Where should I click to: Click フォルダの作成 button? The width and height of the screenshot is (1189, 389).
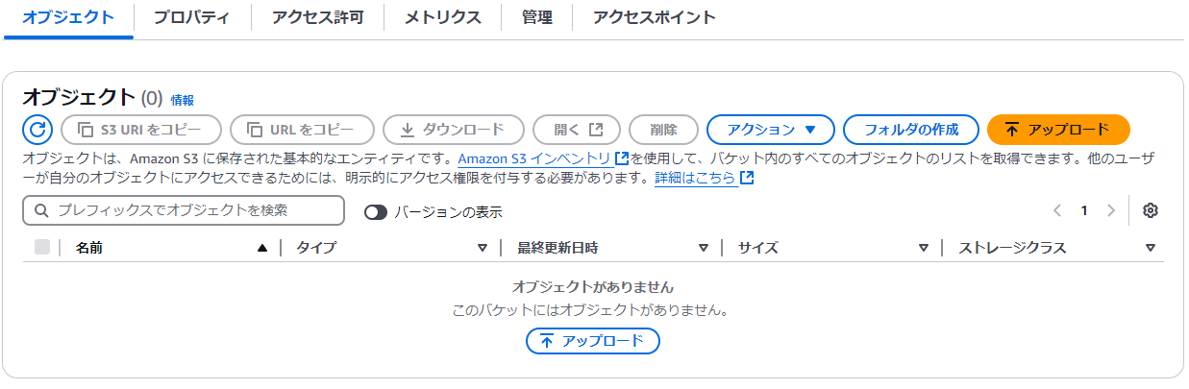(x=911, y=129)
